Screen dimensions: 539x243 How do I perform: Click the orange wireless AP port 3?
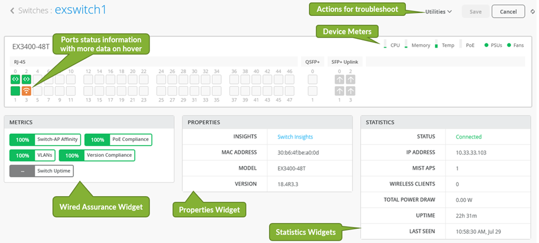coord(26,91)
